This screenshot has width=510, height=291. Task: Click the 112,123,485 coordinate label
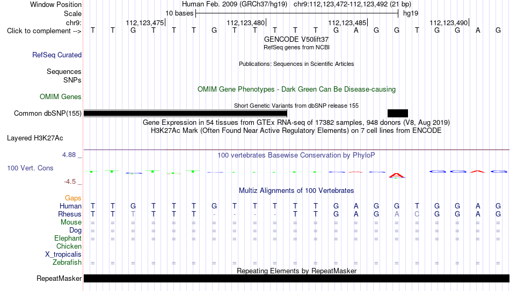[347, 23]
